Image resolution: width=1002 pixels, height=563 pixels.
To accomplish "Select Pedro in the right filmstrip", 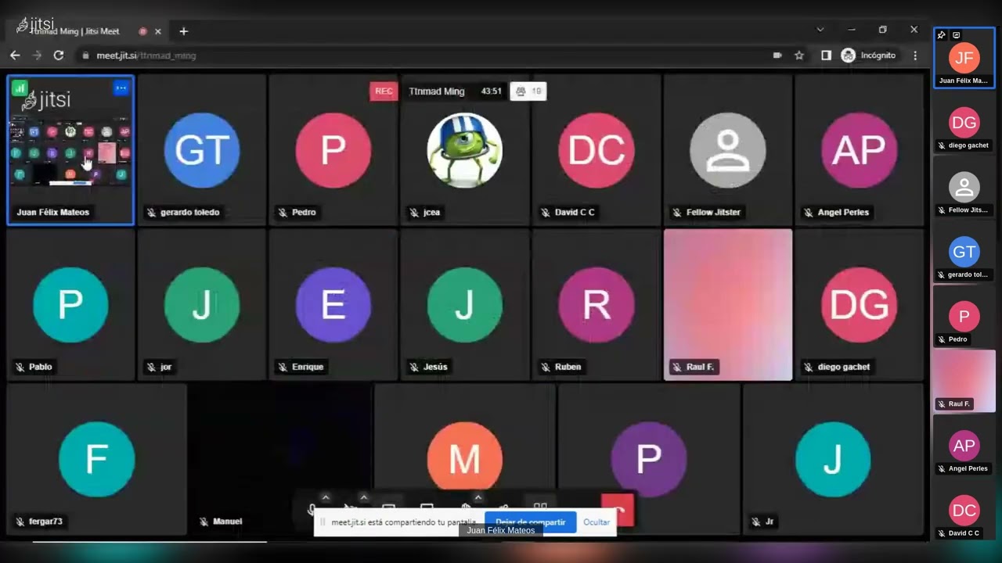I will 964,317.
